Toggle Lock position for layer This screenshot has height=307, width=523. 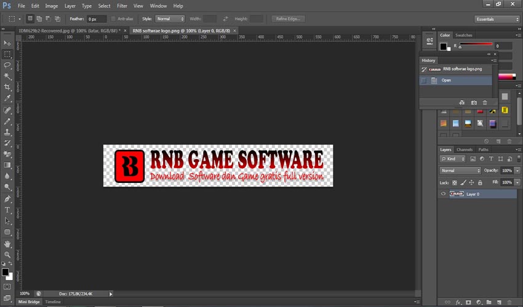pos(471,182)
